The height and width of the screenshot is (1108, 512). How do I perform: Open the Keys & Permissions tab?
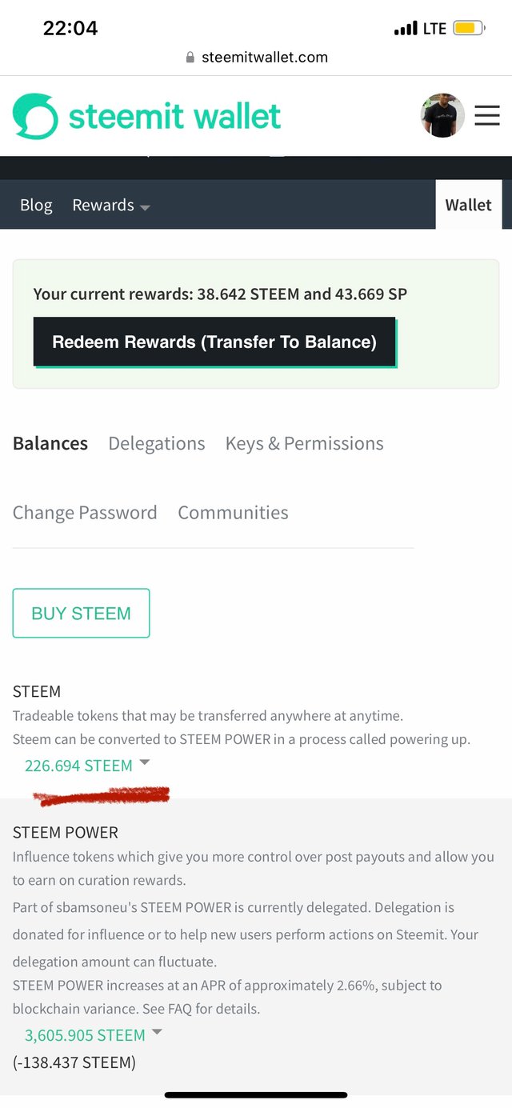304,444
